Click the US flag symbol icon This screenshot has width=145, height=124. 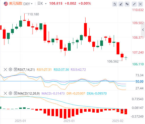[x=6, y=4]
